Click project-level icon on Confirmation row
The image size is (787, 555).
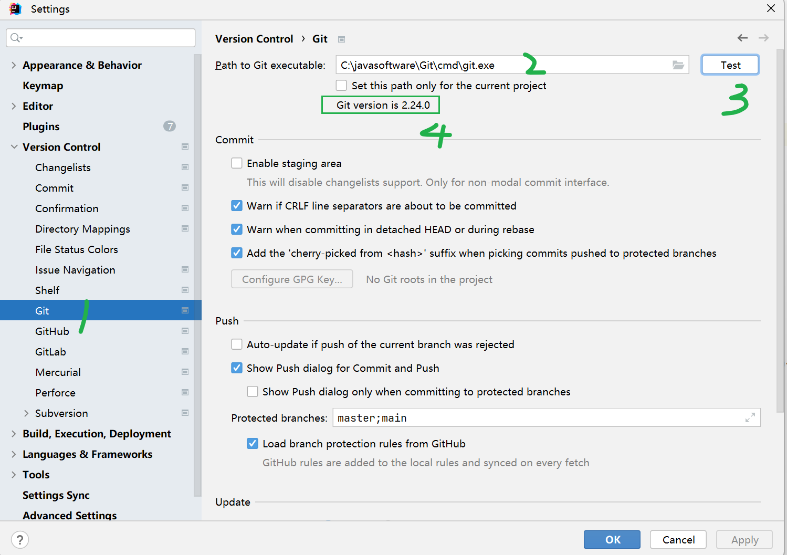pos(185,208)
